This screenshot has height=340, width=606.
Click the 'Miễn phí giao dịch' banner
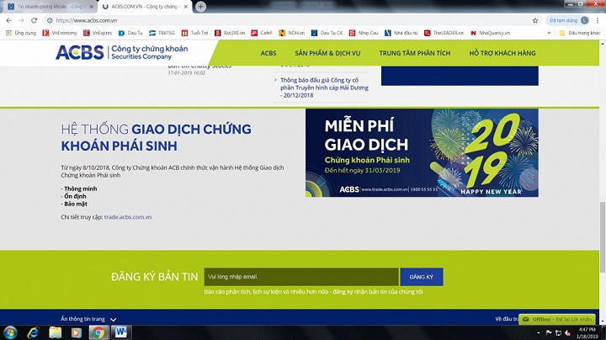(x=422, y=153)
